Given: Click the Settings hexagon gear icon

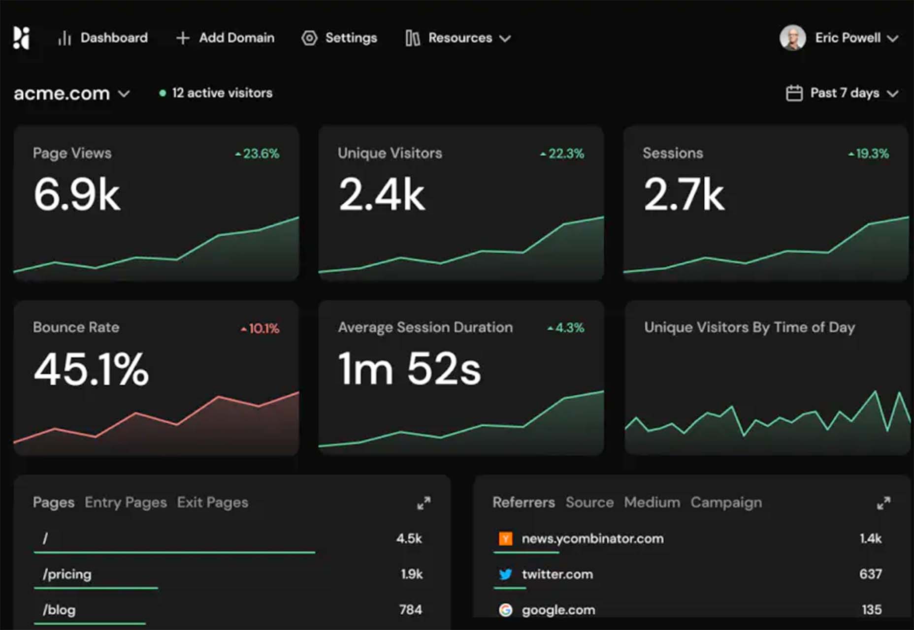Looking at the screenshot, I should (309, 38).
